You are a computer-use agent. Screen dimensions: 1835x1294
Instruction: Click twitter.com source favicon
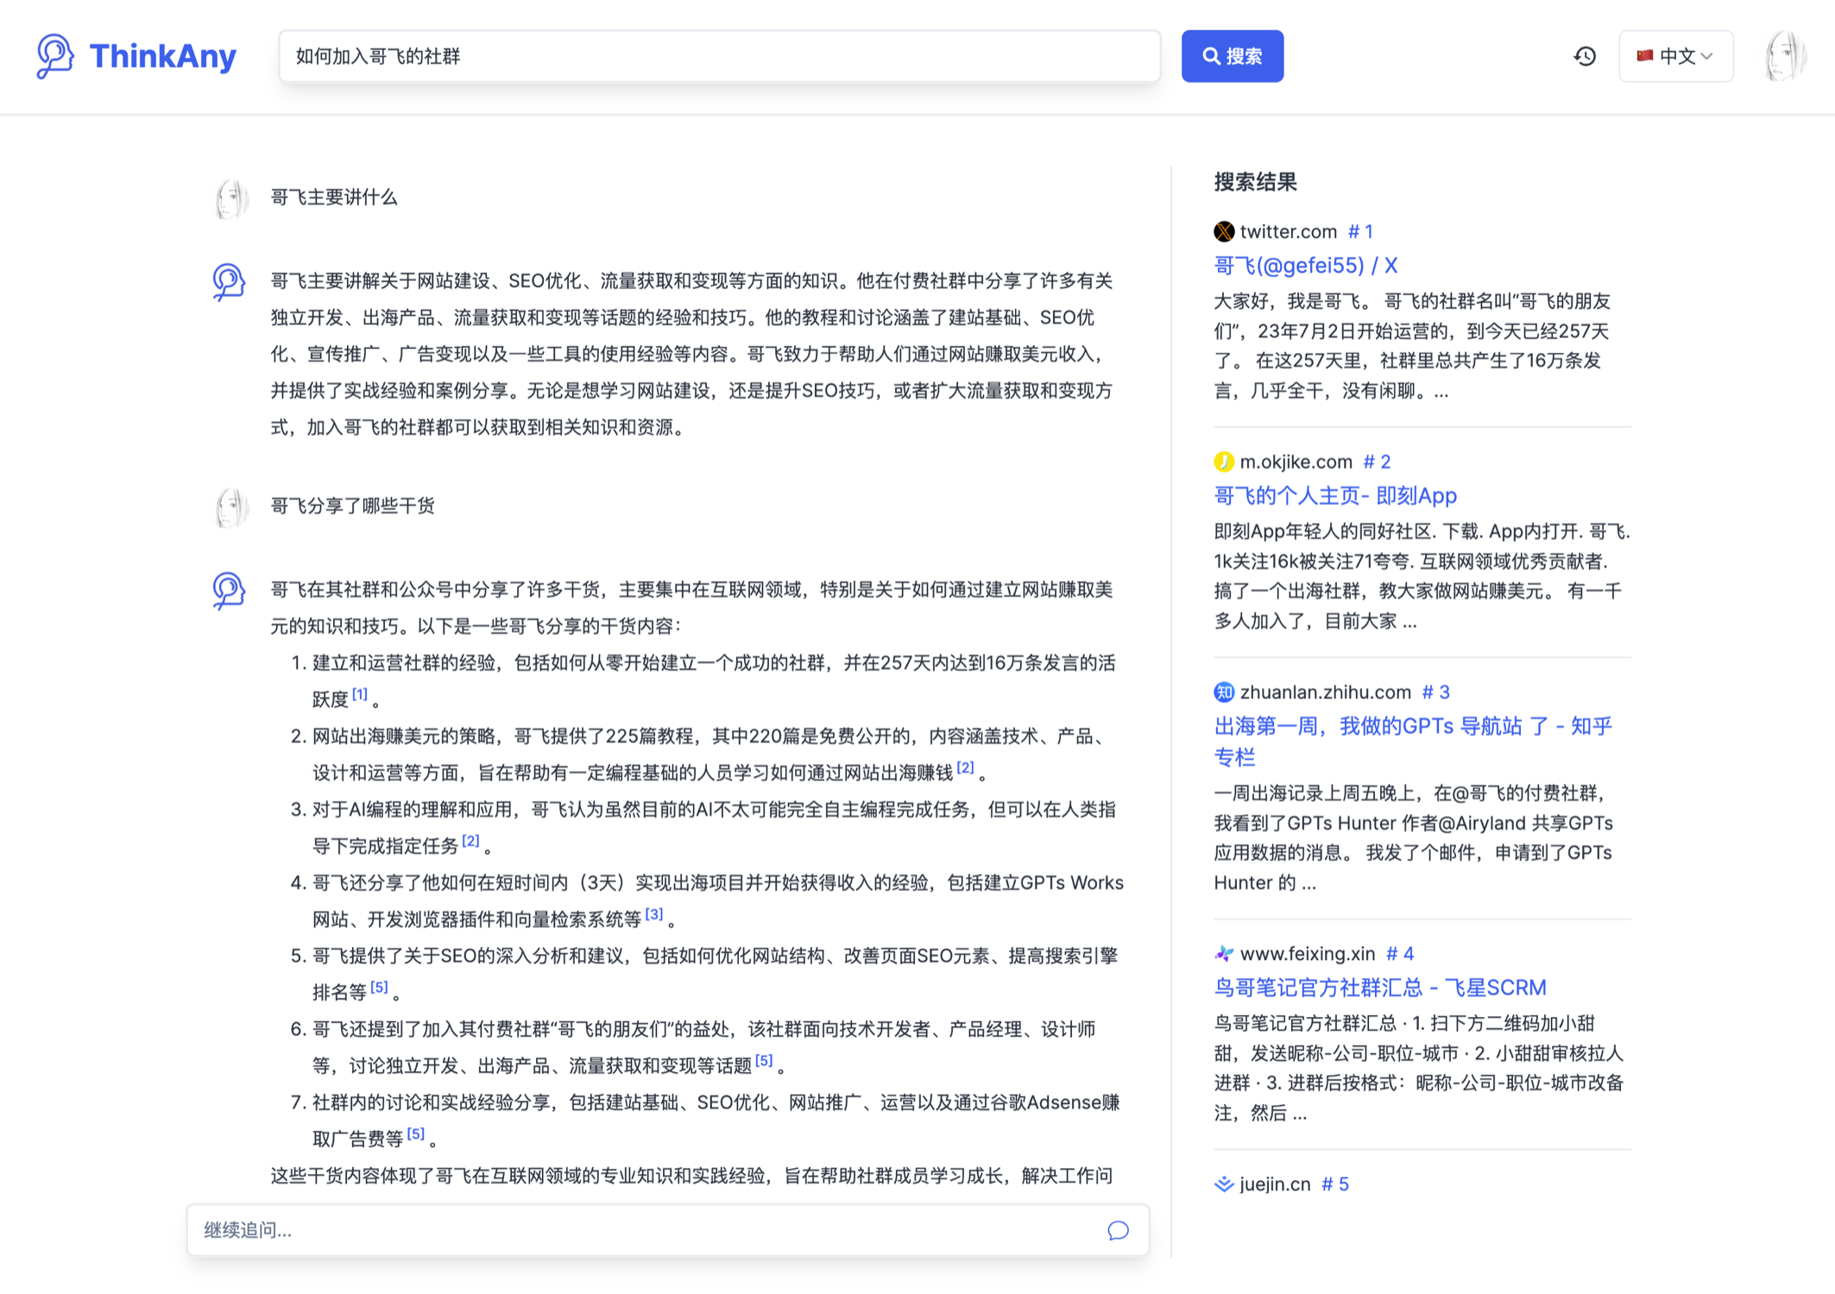coord(1223,231)
